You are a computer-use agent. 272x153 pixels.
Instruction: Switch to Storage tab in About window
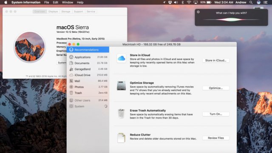66,11
